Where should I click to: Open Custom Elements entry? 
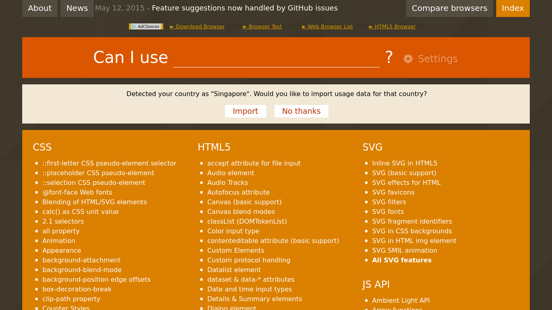[236, 251]
